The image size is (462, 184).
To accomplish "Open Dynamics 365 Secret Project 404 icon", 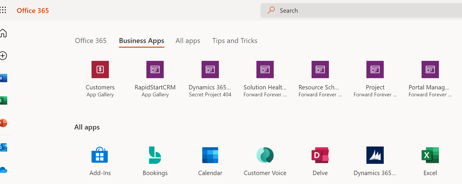I will pos(210,70).
